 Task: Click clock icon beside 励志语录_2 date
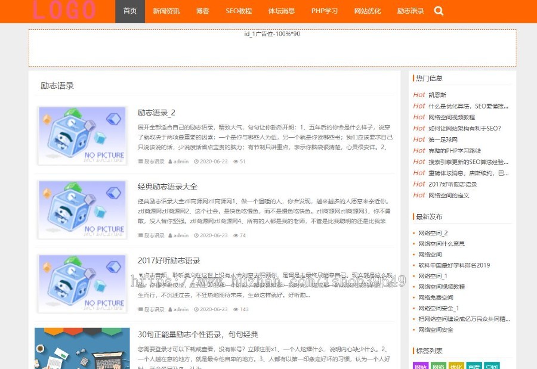(196, 161)
